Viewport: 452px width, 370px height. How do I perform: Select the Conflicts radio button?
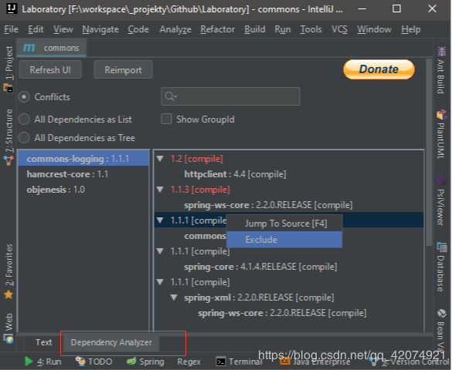pyautogui.click(x=24, y=97)
